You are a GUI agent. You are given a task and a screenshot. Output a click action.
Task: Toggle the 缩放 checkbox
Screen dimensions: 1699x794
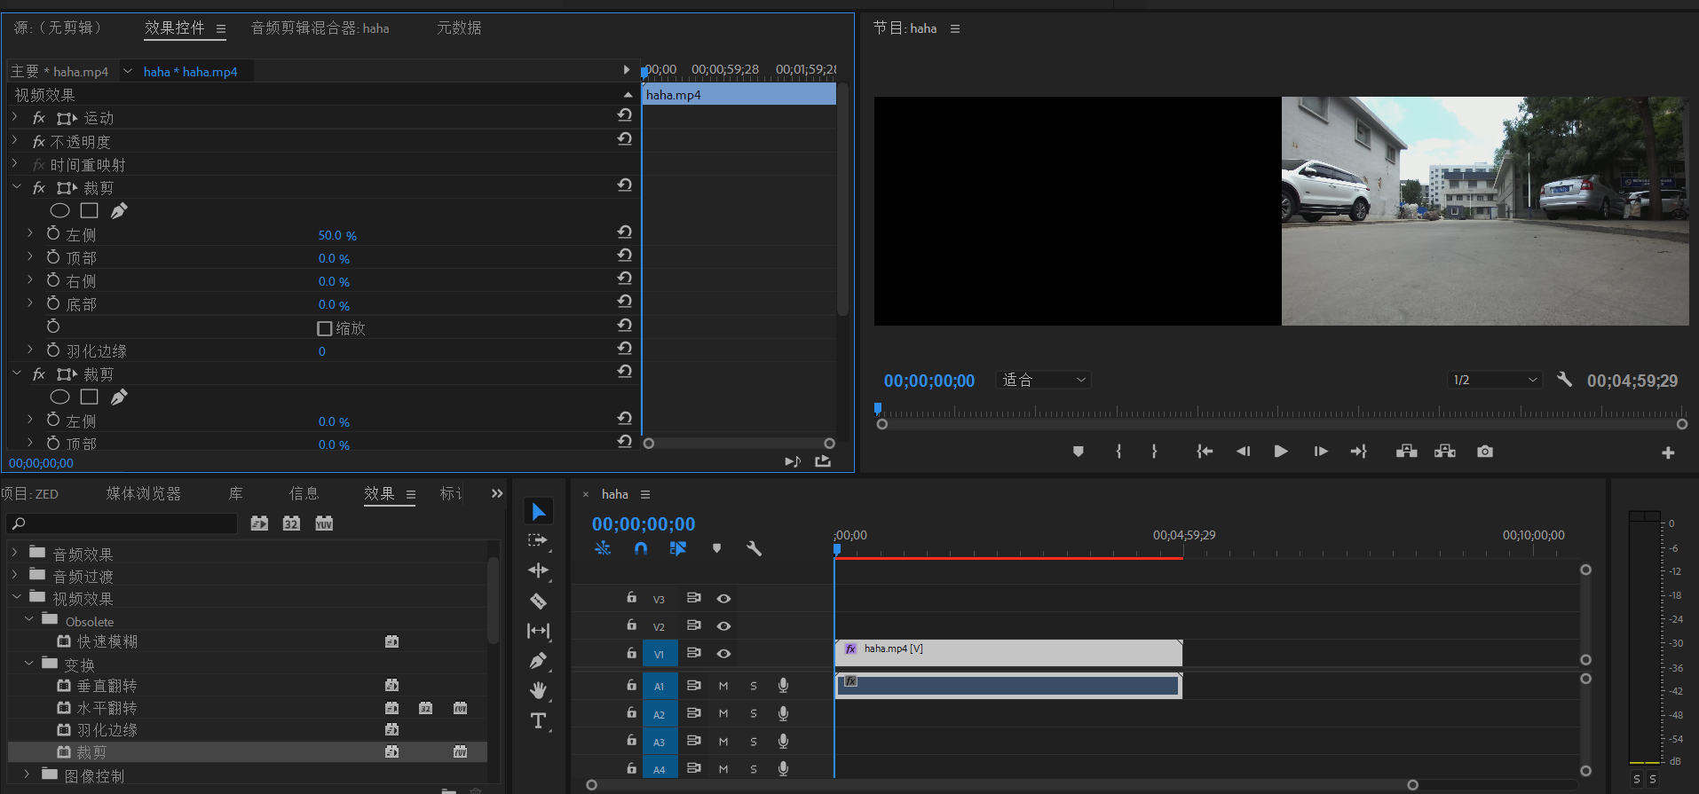pyautogui.click(x=325, y=328)
